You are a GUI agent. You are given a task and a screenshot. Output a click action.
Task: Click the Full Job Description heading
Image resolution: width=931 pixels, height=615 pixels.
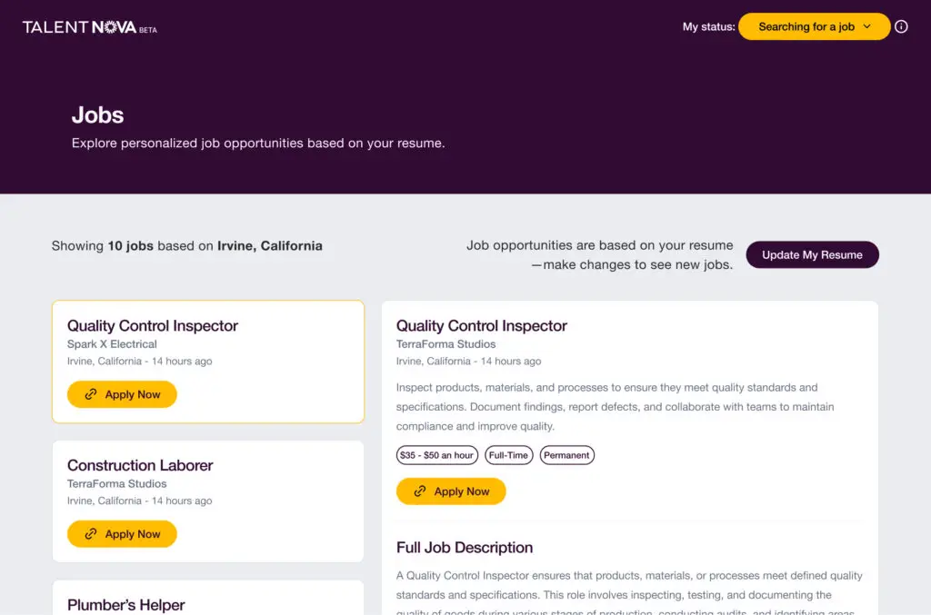pyautogui.click(x=465, y=548)
